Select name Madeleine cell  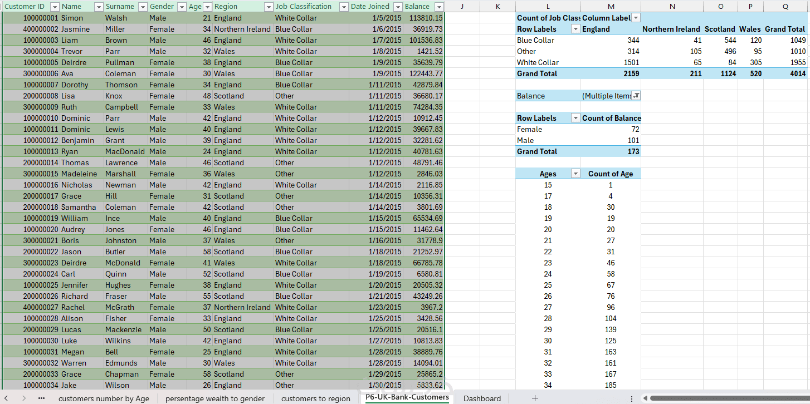(x=81, y=174)
